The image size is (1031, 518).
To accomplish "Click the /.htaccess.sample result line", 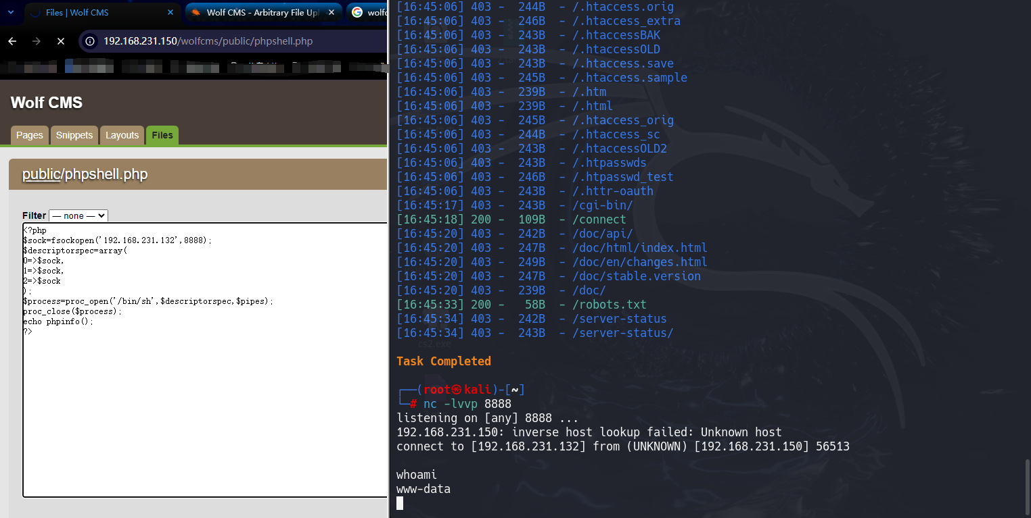I will tap(542, 78).
